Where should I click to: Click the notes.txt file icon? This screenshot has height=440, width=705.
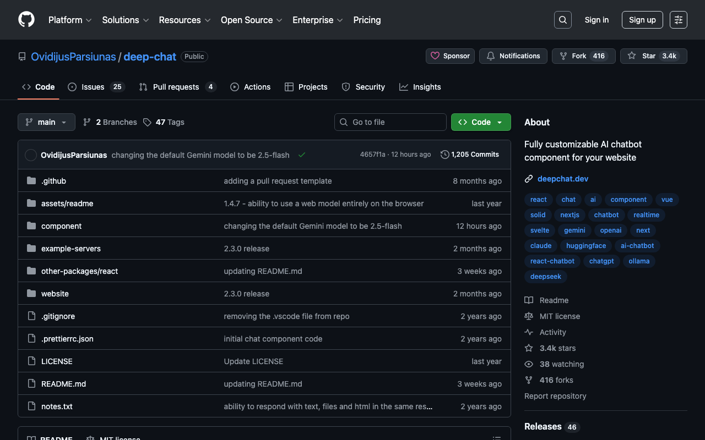pos(31,406)
